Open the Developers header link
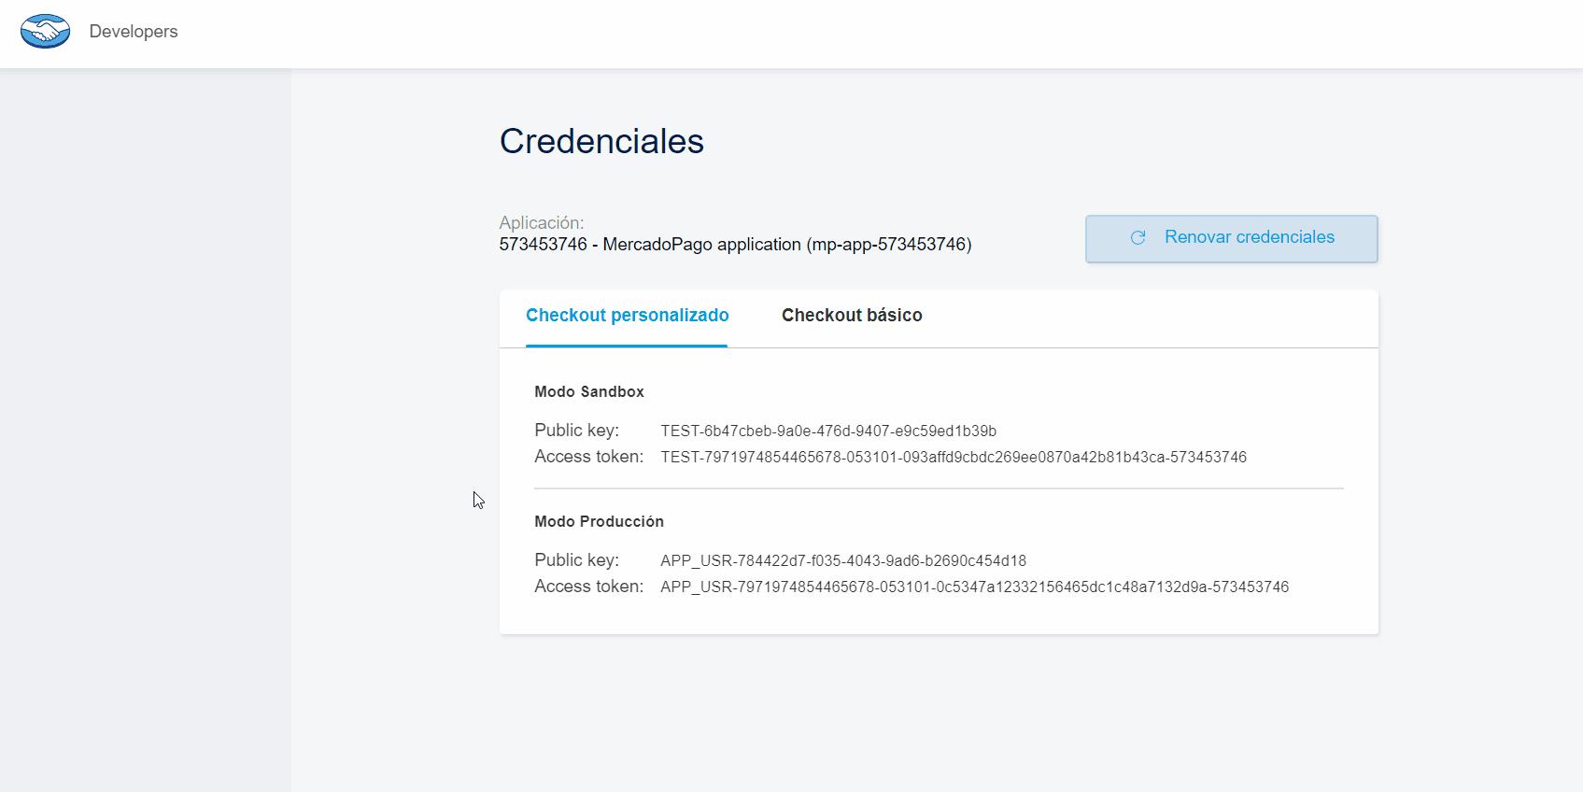Image resolution: width=1583 pixels, height=792 pixels. click(134, 32)
